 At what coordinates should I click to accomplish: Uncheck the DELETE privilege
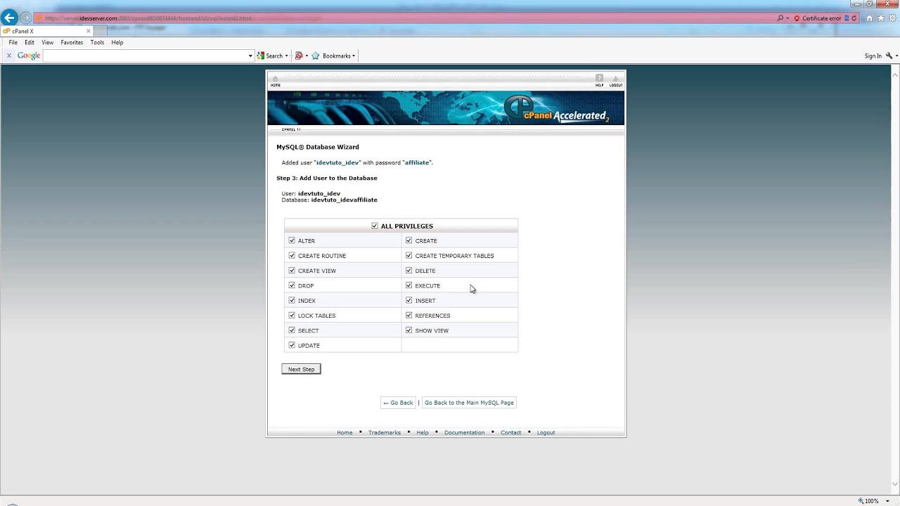click(409, 270)
